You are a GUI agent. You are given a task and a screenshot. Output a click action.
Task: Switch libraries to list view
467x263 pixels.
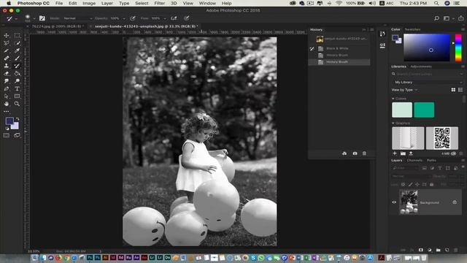click(x=460, y=90)
